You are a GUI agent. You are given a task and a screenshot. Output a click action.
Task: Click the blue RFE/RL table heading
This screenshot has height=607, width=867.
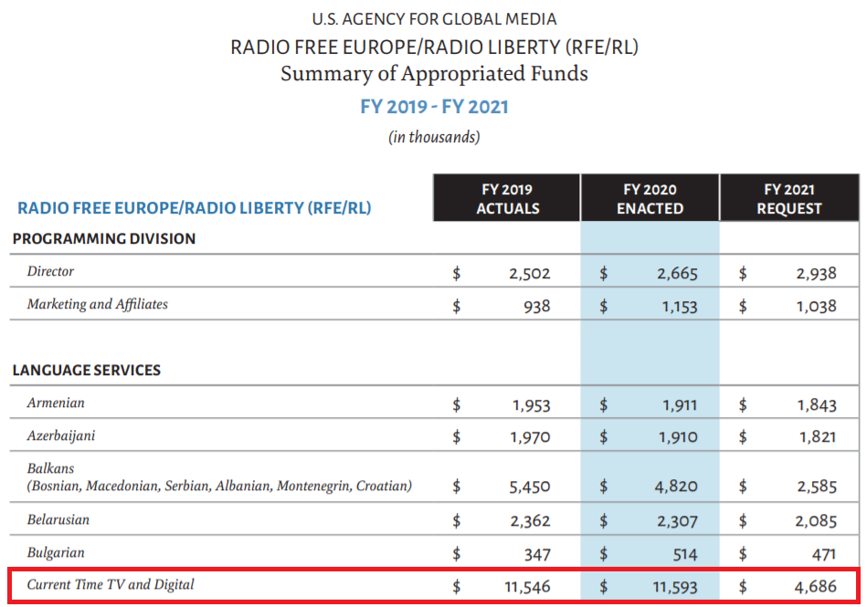coord(194,208)
